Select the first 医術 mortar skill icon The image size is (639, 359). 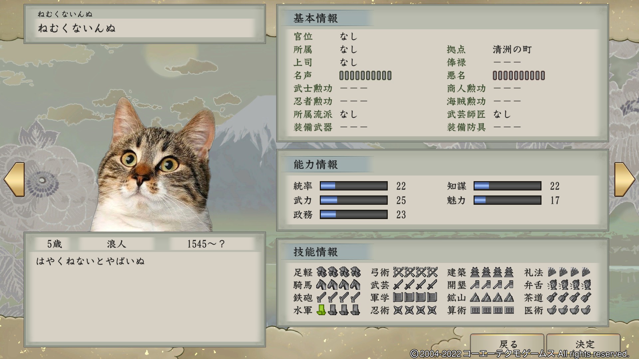pos(552,310)
